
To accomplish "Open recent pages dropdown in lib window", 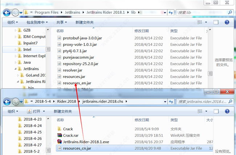I will 21,13.
